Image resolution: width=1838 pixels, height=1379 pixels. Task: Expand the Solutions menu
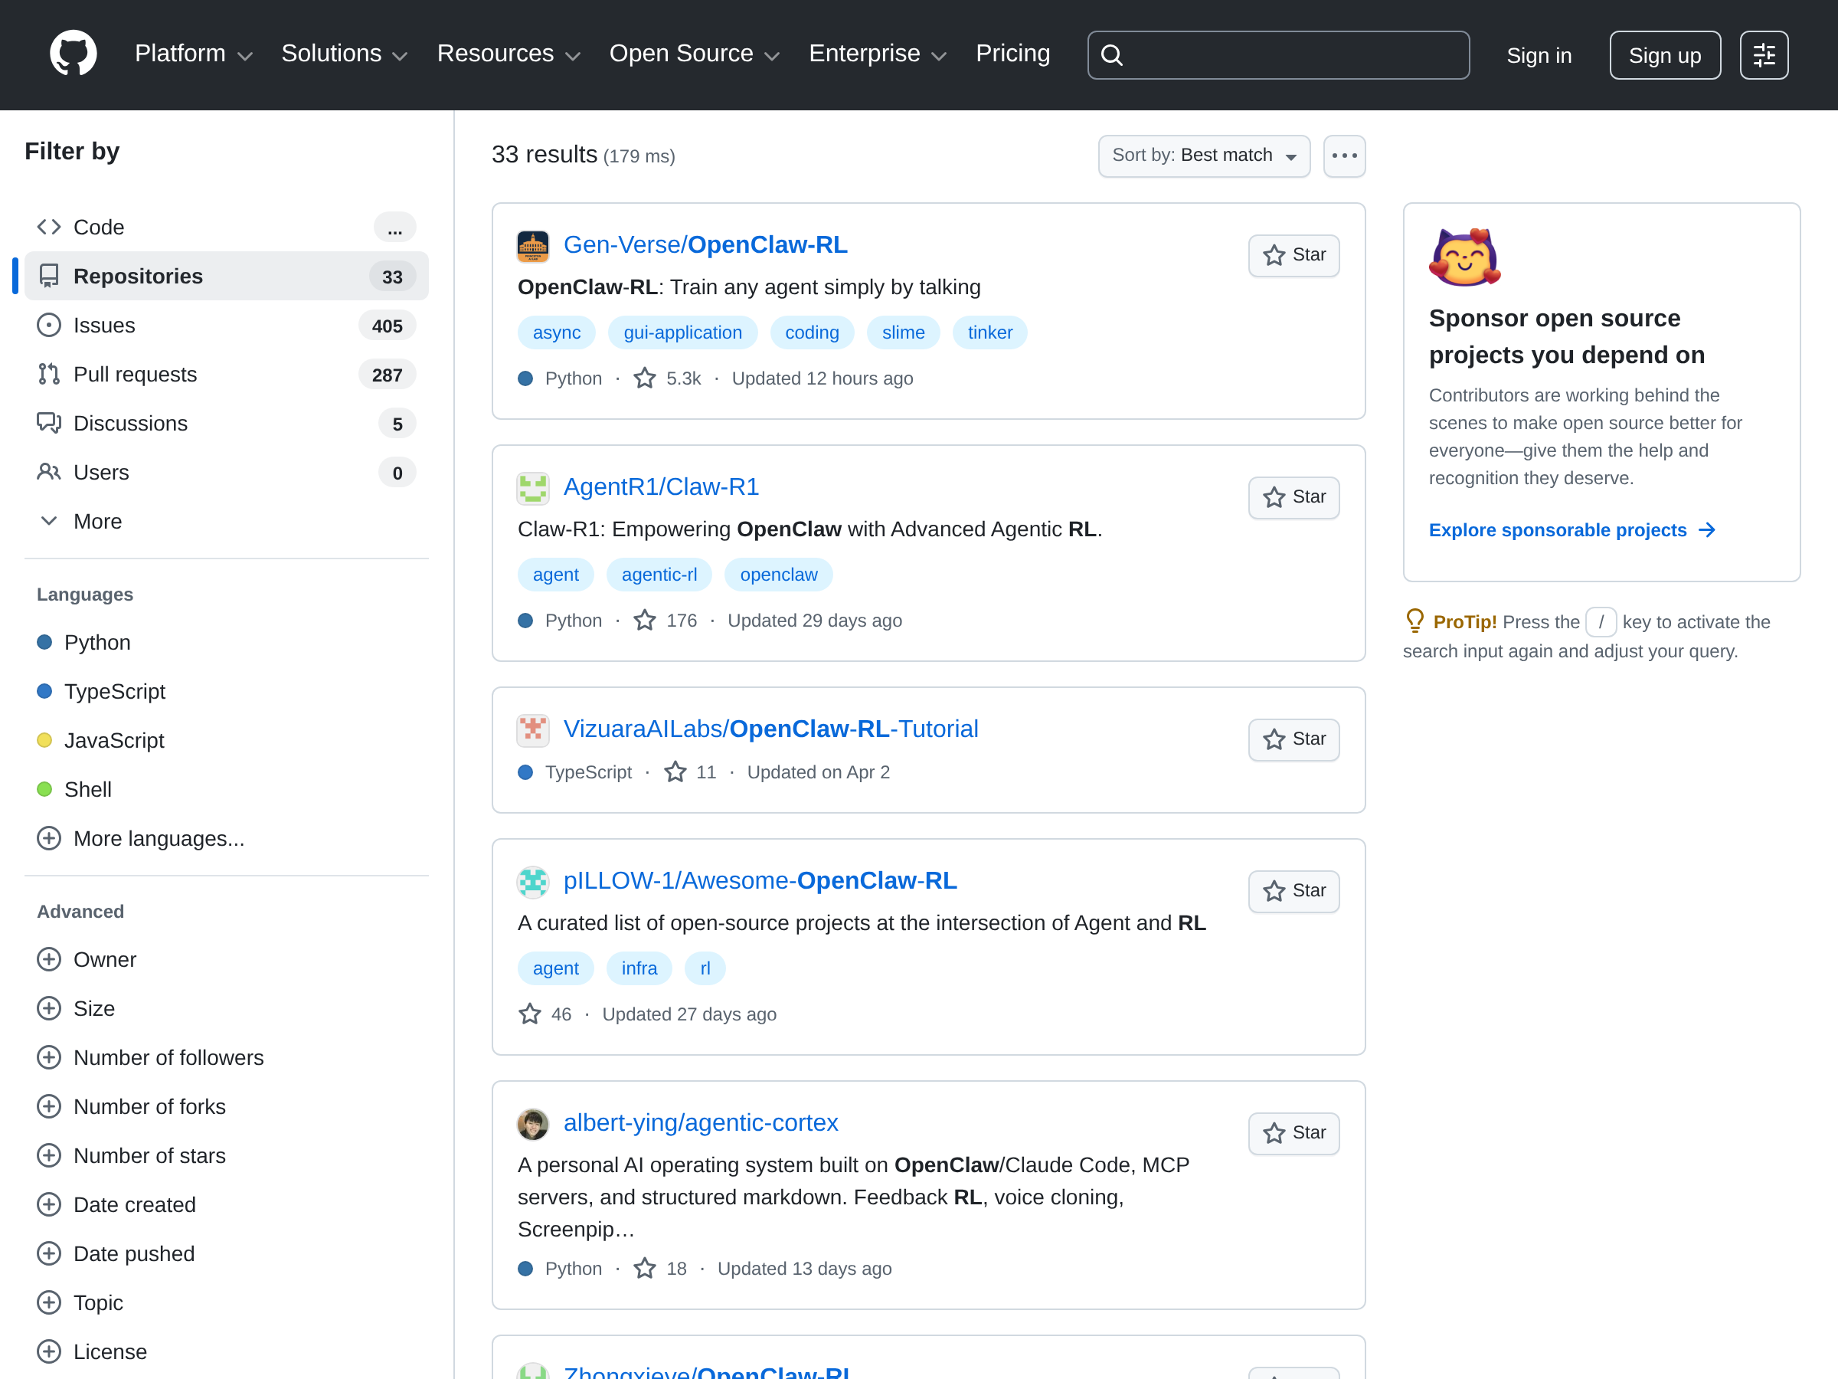(x=344, y=54)
